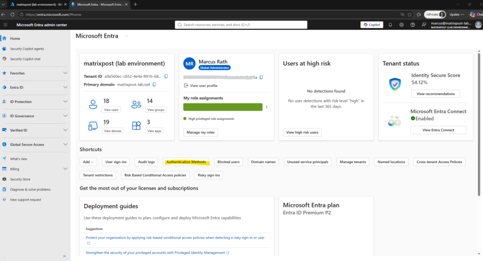Click View recommendations button
Screen dimensions: 483x261
(x=435, y=93)
